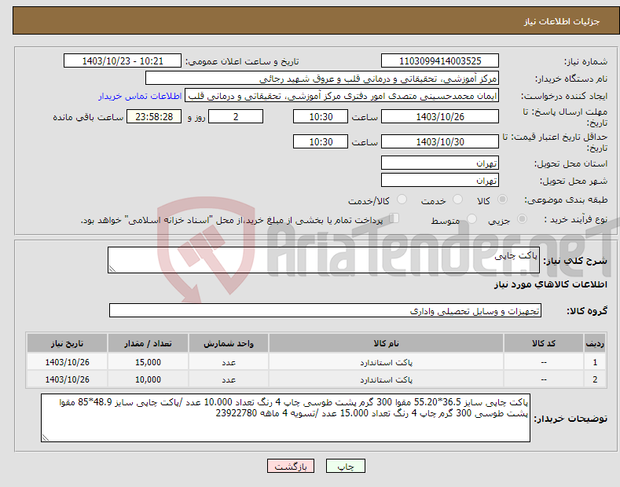Viewport: 620px width, 487px height.
Task: Click row number 2 cell
Action: [595, 379]
